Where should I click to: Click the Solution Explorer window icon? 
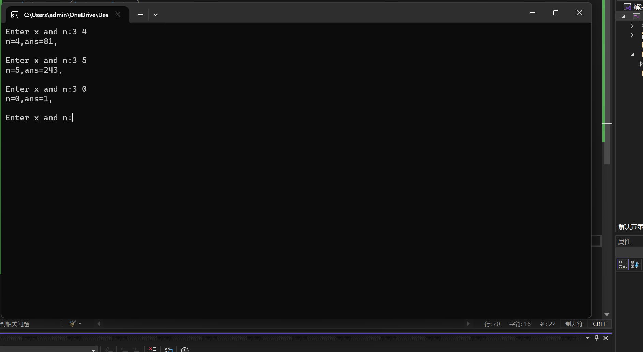pyautogui.click(x=627, y=7)
